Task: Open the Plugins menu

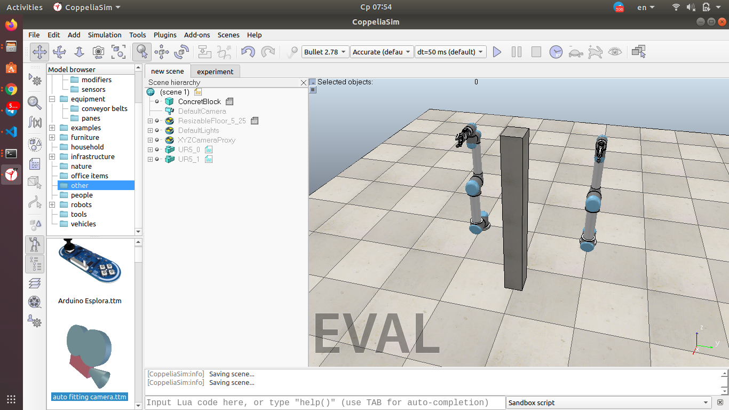Action: coord(165,35)
